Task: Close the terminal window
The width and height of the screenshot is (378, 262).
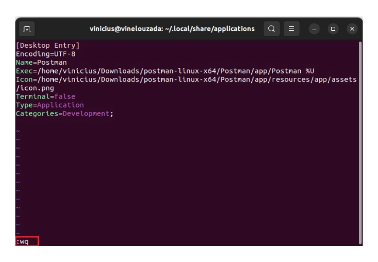Action: pyautogui.click(x=352, y=29)
